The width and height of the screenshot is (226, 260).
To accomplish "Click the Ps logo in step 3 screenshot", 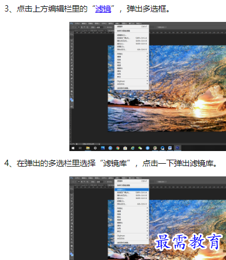I will [x=71, y=24].
